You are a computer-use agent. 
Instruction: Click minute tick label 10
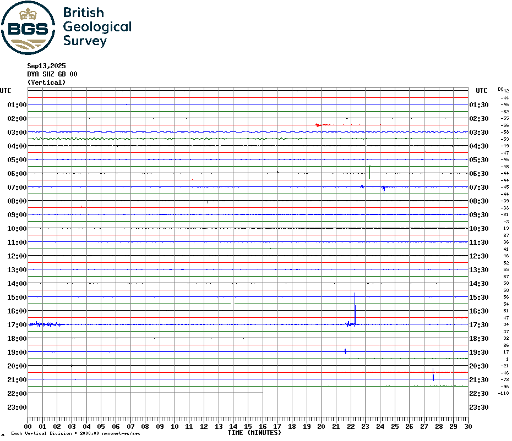175,426
